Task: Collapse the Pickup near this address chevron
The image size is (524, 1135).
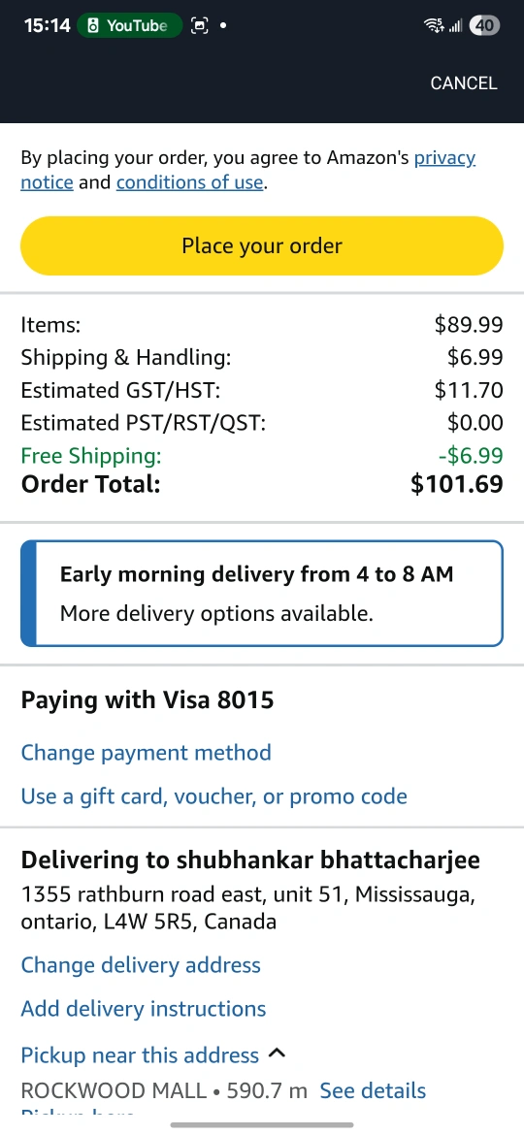Action: pyautogui.click(x=277, y=1054)
